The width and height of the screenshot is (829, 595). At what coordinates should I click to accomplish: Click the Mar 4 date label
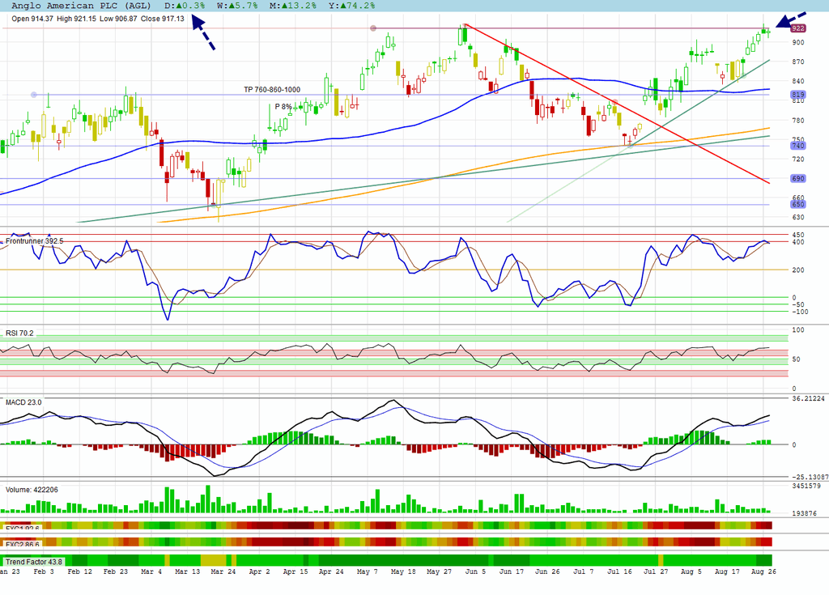click(x=151, y=572)
